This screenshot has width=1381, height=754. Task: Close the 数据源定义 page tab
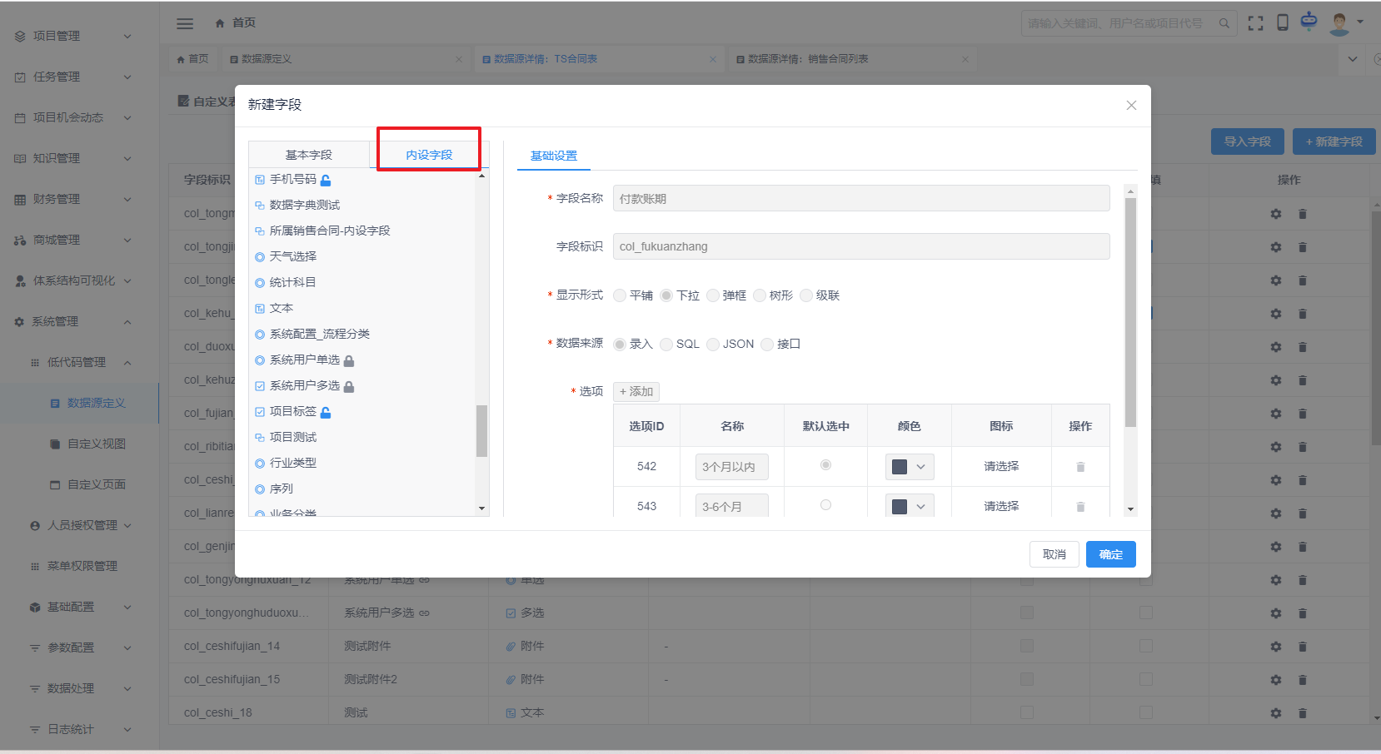coord(458,59)
